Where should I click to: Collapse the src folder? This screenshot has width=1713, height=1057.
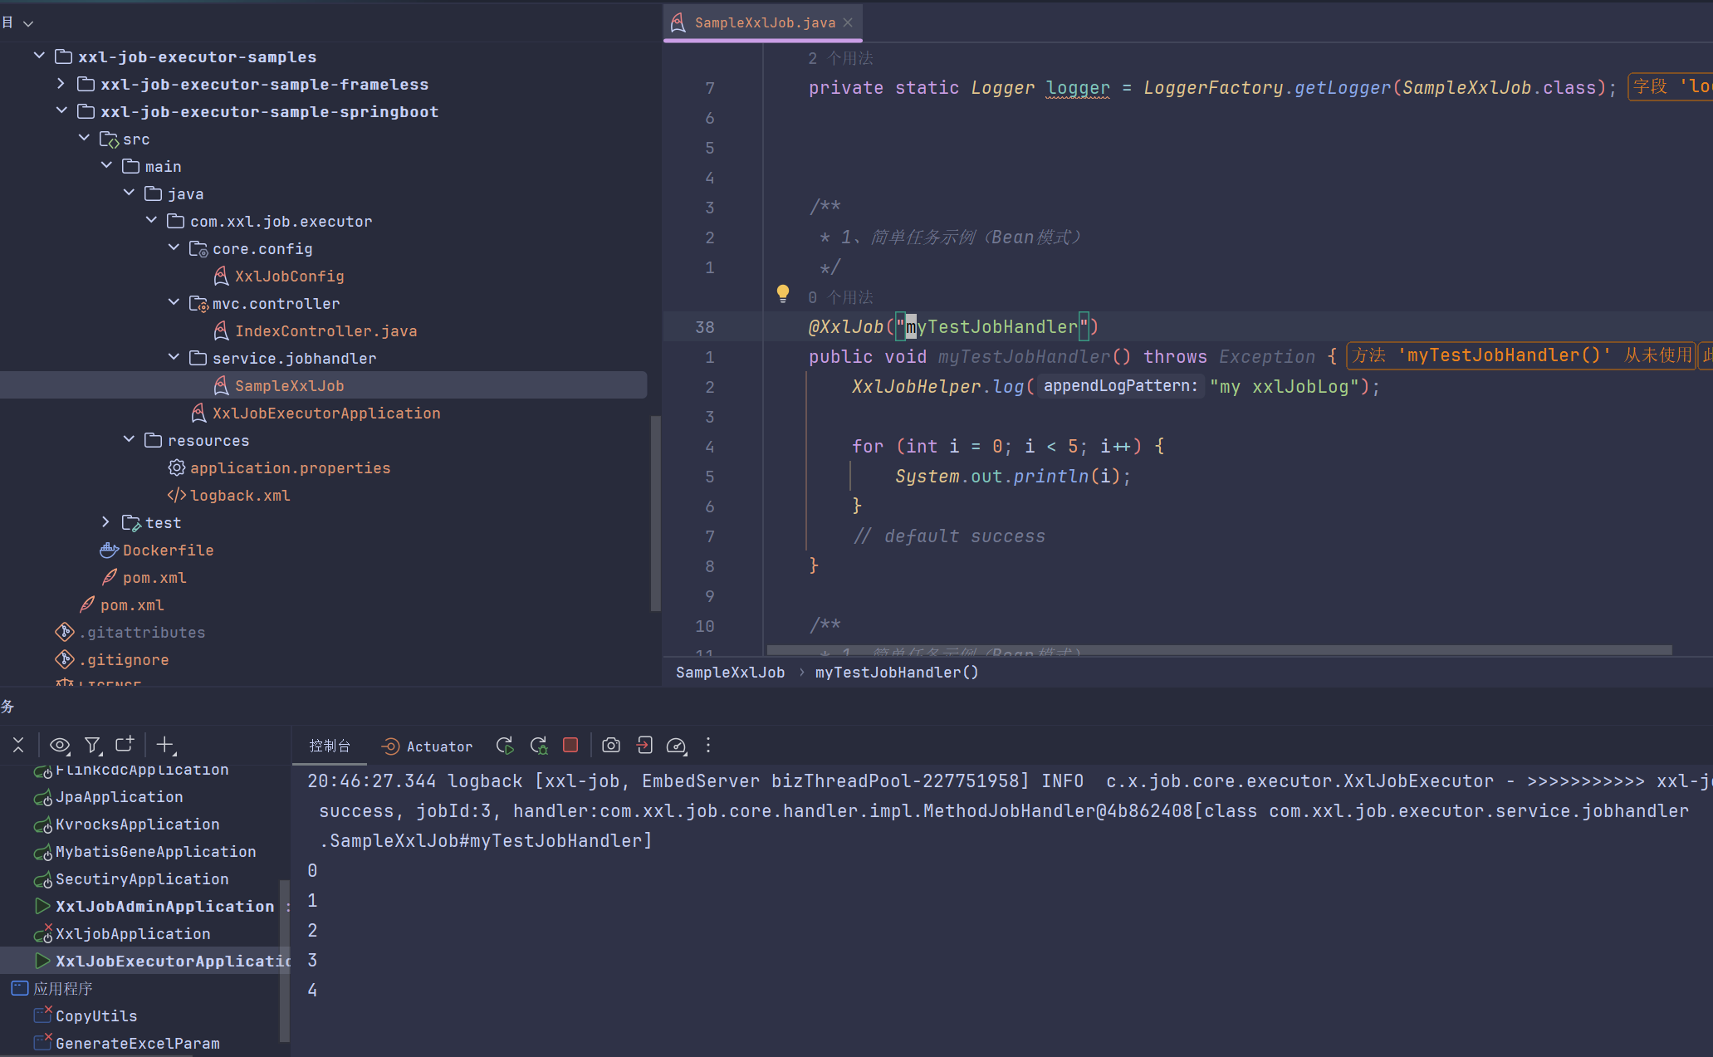(x=84, y=138)
